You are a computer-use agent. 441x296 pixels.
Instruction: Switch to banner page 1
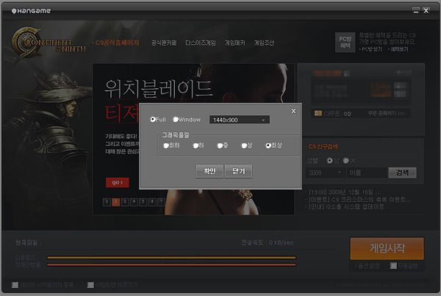click(107, 202)
